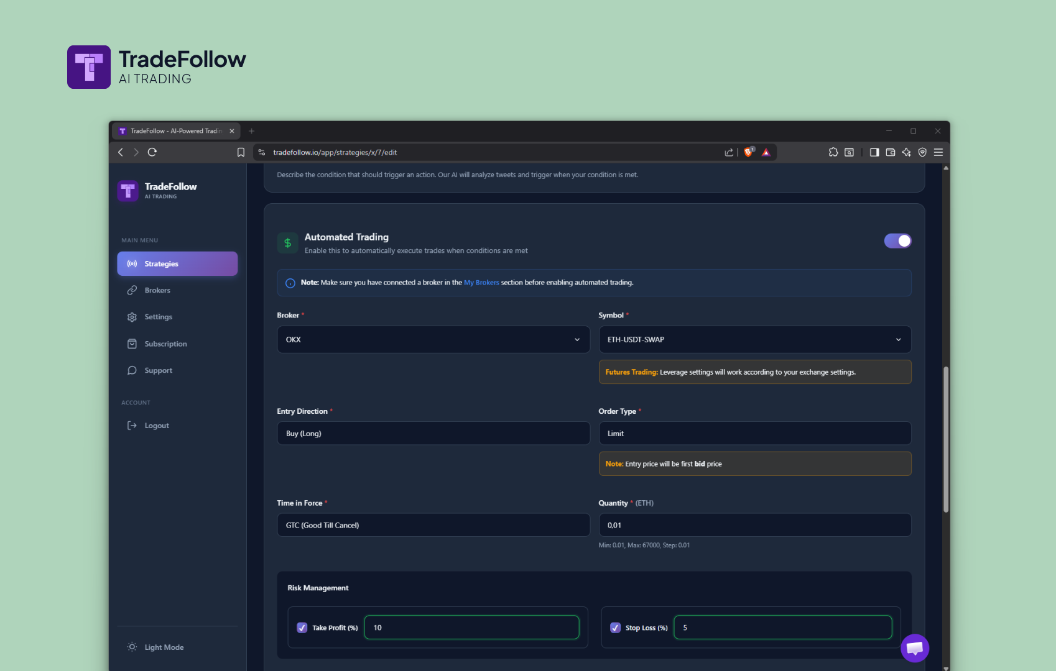1056x671 pixels.
Task: Click the scrollbar up arrow
Action: click(946, 168)
